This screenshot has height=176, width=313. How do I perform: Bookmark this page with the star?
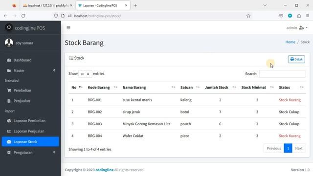tap(248, 16)
